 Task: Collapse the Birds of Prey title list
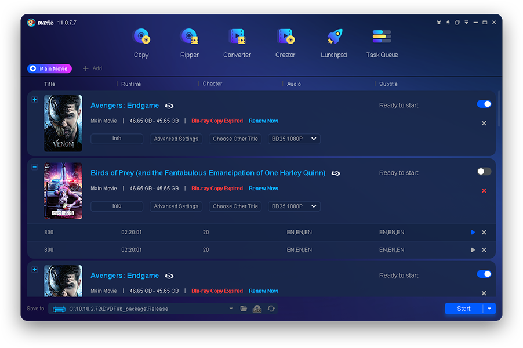[x=34, y=166]
